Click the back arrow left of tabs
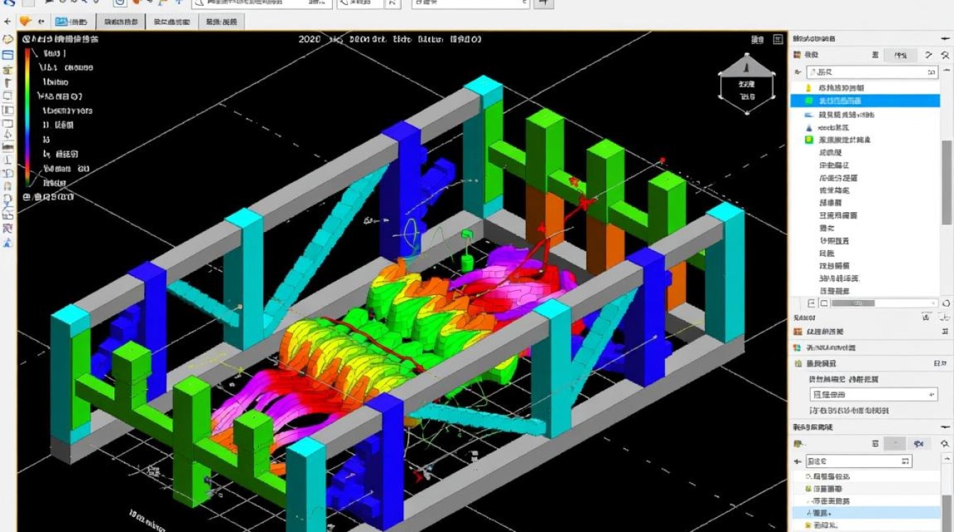 [x=8, y=21]
